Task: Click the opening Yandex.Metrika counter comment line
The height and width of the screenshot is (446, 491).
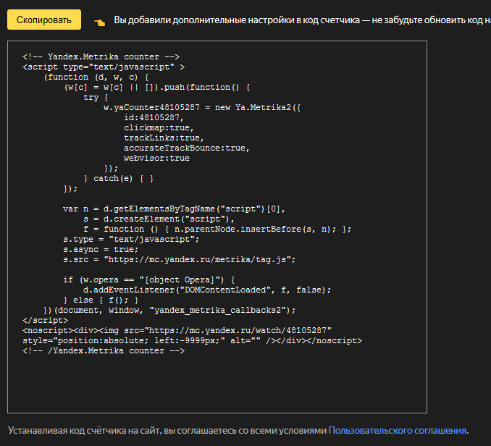Action: point(101,56)
